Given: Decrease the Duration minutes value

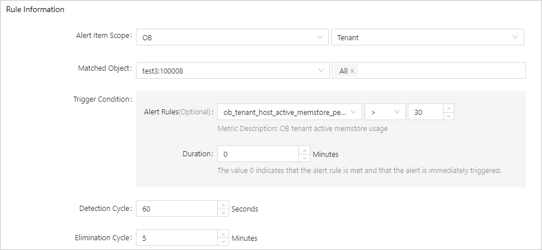Looking at the screenshot, I should coord(305,157).
